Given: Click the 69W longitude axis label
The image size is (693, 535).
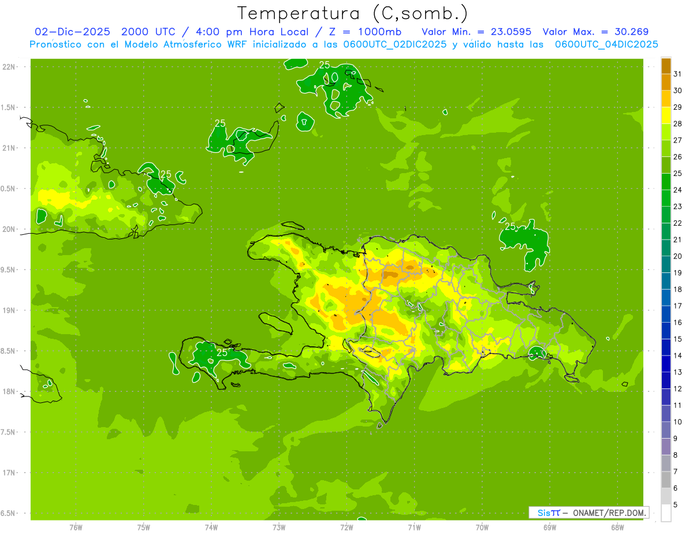Looking at the screenshot, I should point(550,527).
